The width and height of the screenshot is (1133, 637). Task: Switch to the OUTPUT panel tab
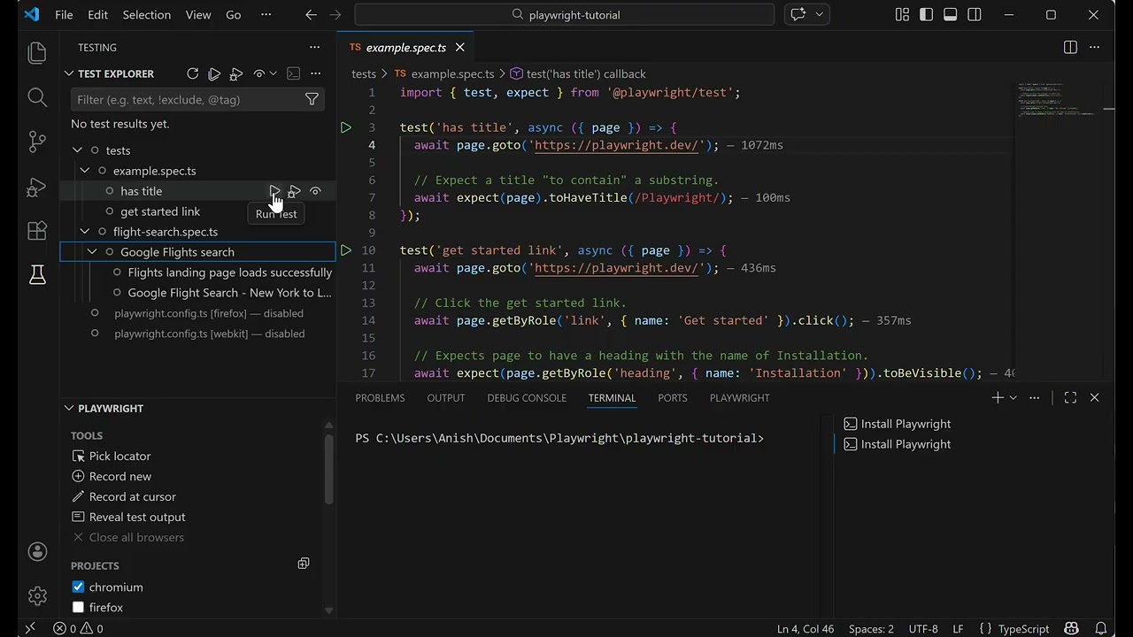point(446,398)
